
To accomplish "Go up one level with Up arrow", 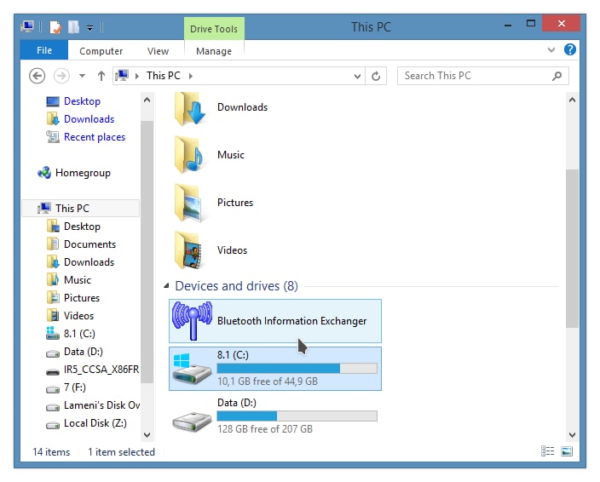I will (x=101, y=76).
